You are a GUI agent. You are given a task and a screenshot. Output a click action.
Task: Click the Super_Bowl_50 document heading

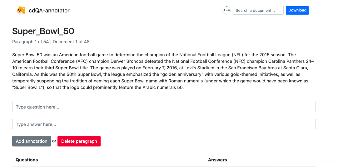click(43, 31)
